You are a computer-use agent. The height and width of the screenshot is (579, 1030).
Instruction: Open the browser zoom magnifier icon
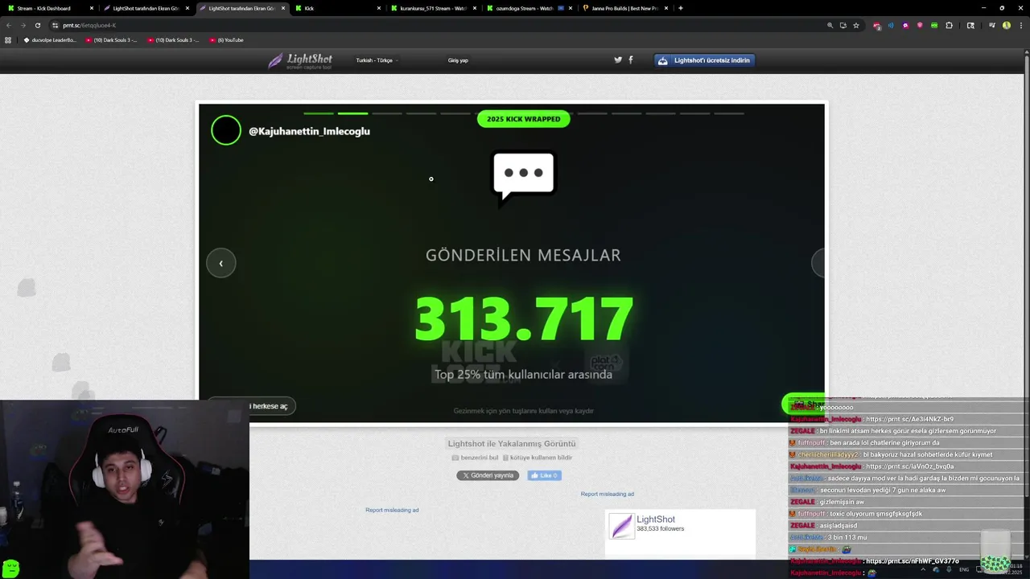(x=830, y=25)
